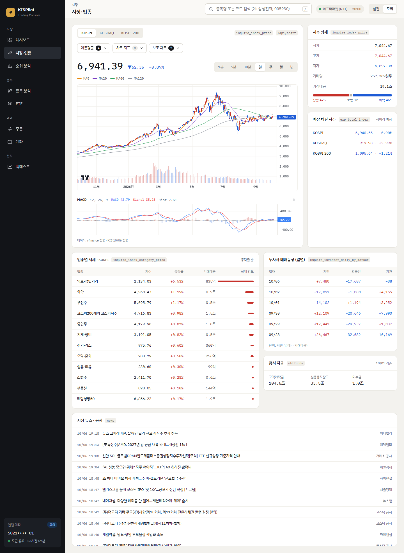Open 순위 분석 in the sidebar

[x=33, y=66]
